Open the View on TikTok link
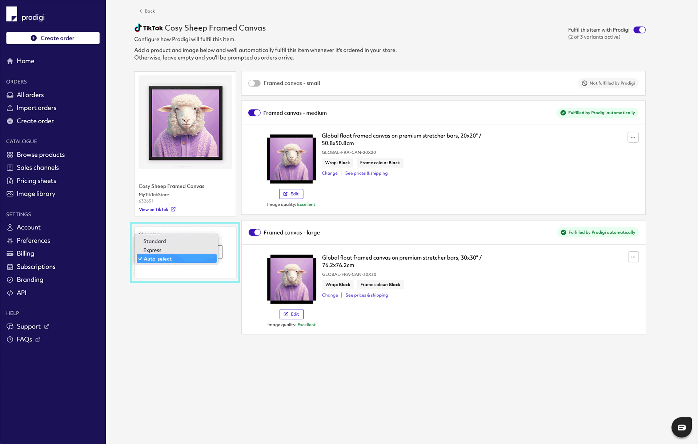698x444 pixels. click(x=154, y=209)
